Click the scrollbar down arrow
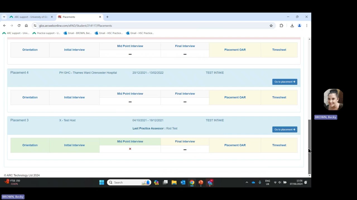Viewport: 357px width, 200px height. tap(309, 176)
